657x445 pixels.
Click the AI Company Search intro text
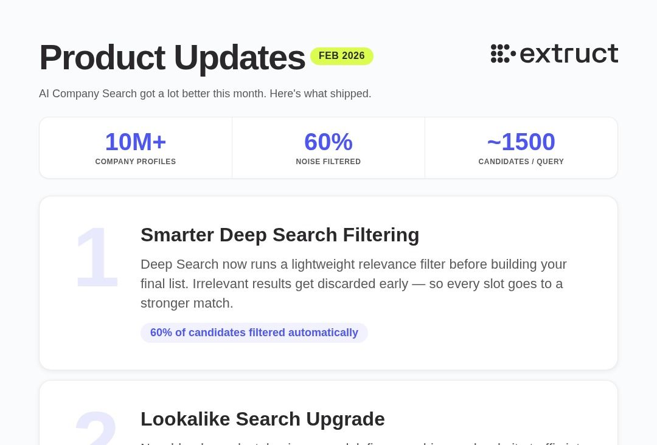(205, 94)
